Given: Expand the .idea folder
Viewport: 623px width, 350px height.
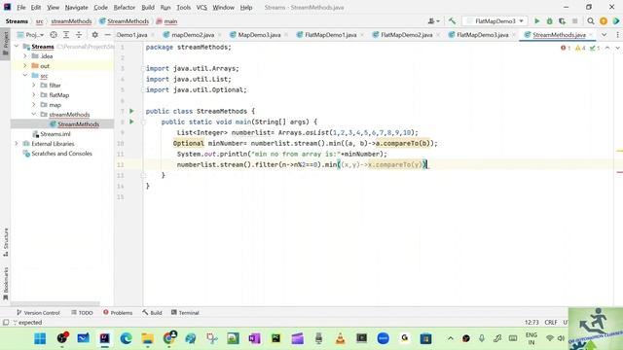Looking at the screenshot, I should [x=25, y=56].
